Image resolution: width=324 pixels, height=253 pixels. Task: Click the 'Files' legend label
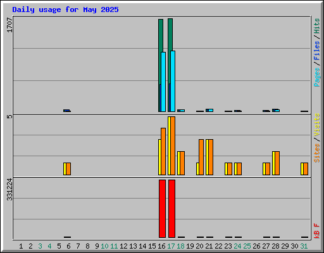pyautogui.click(x=316, y=51)
